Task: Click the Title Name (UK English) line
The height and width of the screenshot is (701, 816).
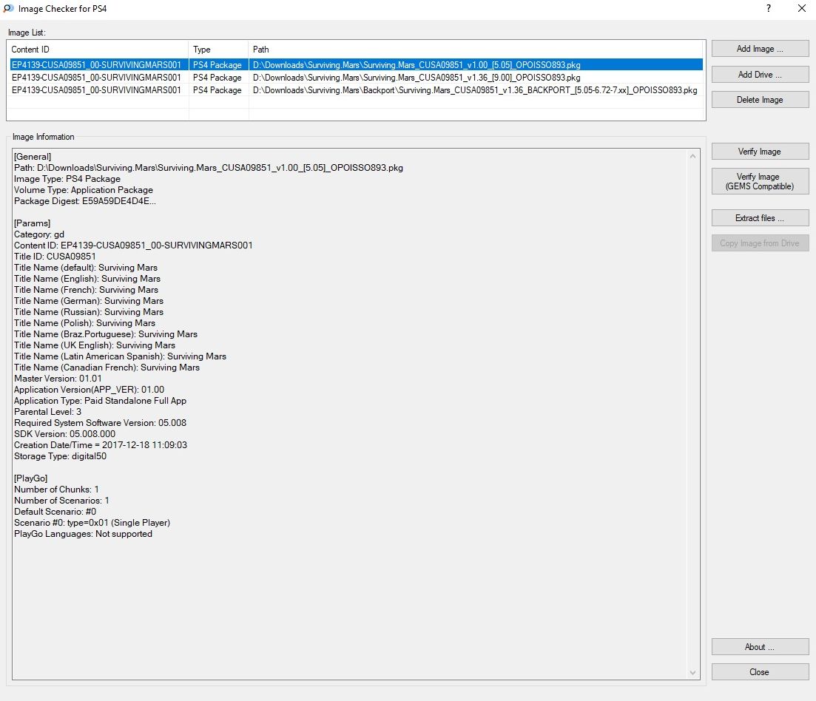Action: (95, 345)
